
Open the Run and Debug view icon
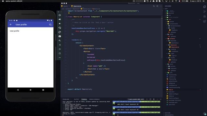tap(204, 16)
